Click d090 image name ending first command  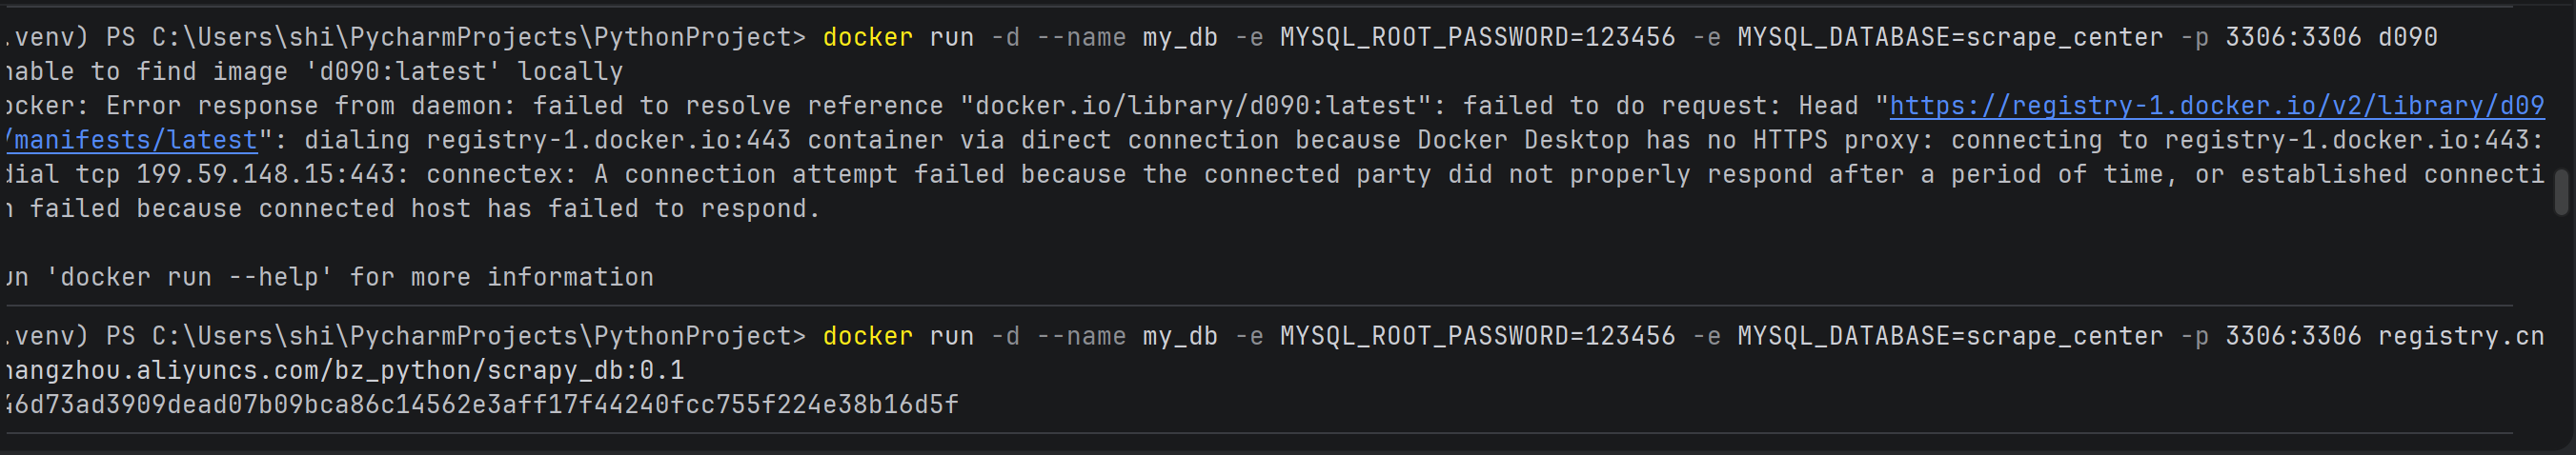pos(2407,37)
